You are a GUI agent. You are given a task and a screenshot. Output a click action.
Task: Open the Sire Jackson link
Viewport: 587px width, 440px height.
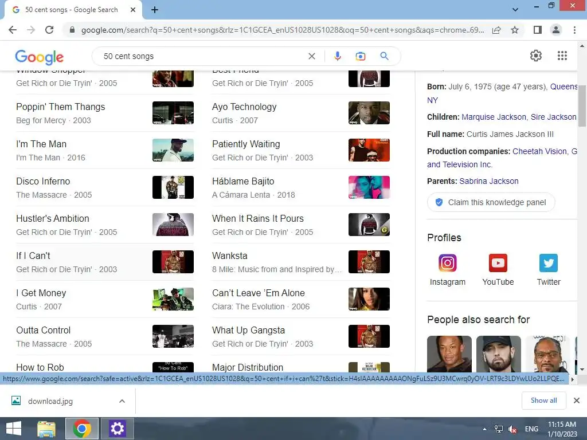tap(553, 117)
